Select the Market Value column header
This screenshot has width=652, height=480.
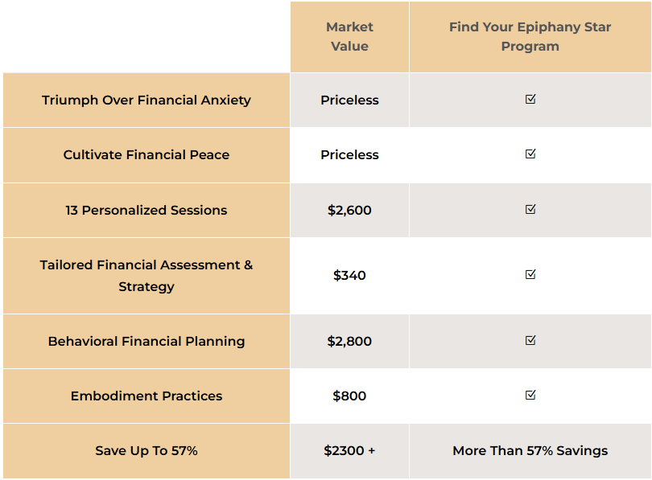tap(349, 36)
